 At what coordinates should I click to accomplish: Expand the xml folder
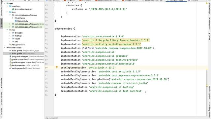tap(10, 42)
